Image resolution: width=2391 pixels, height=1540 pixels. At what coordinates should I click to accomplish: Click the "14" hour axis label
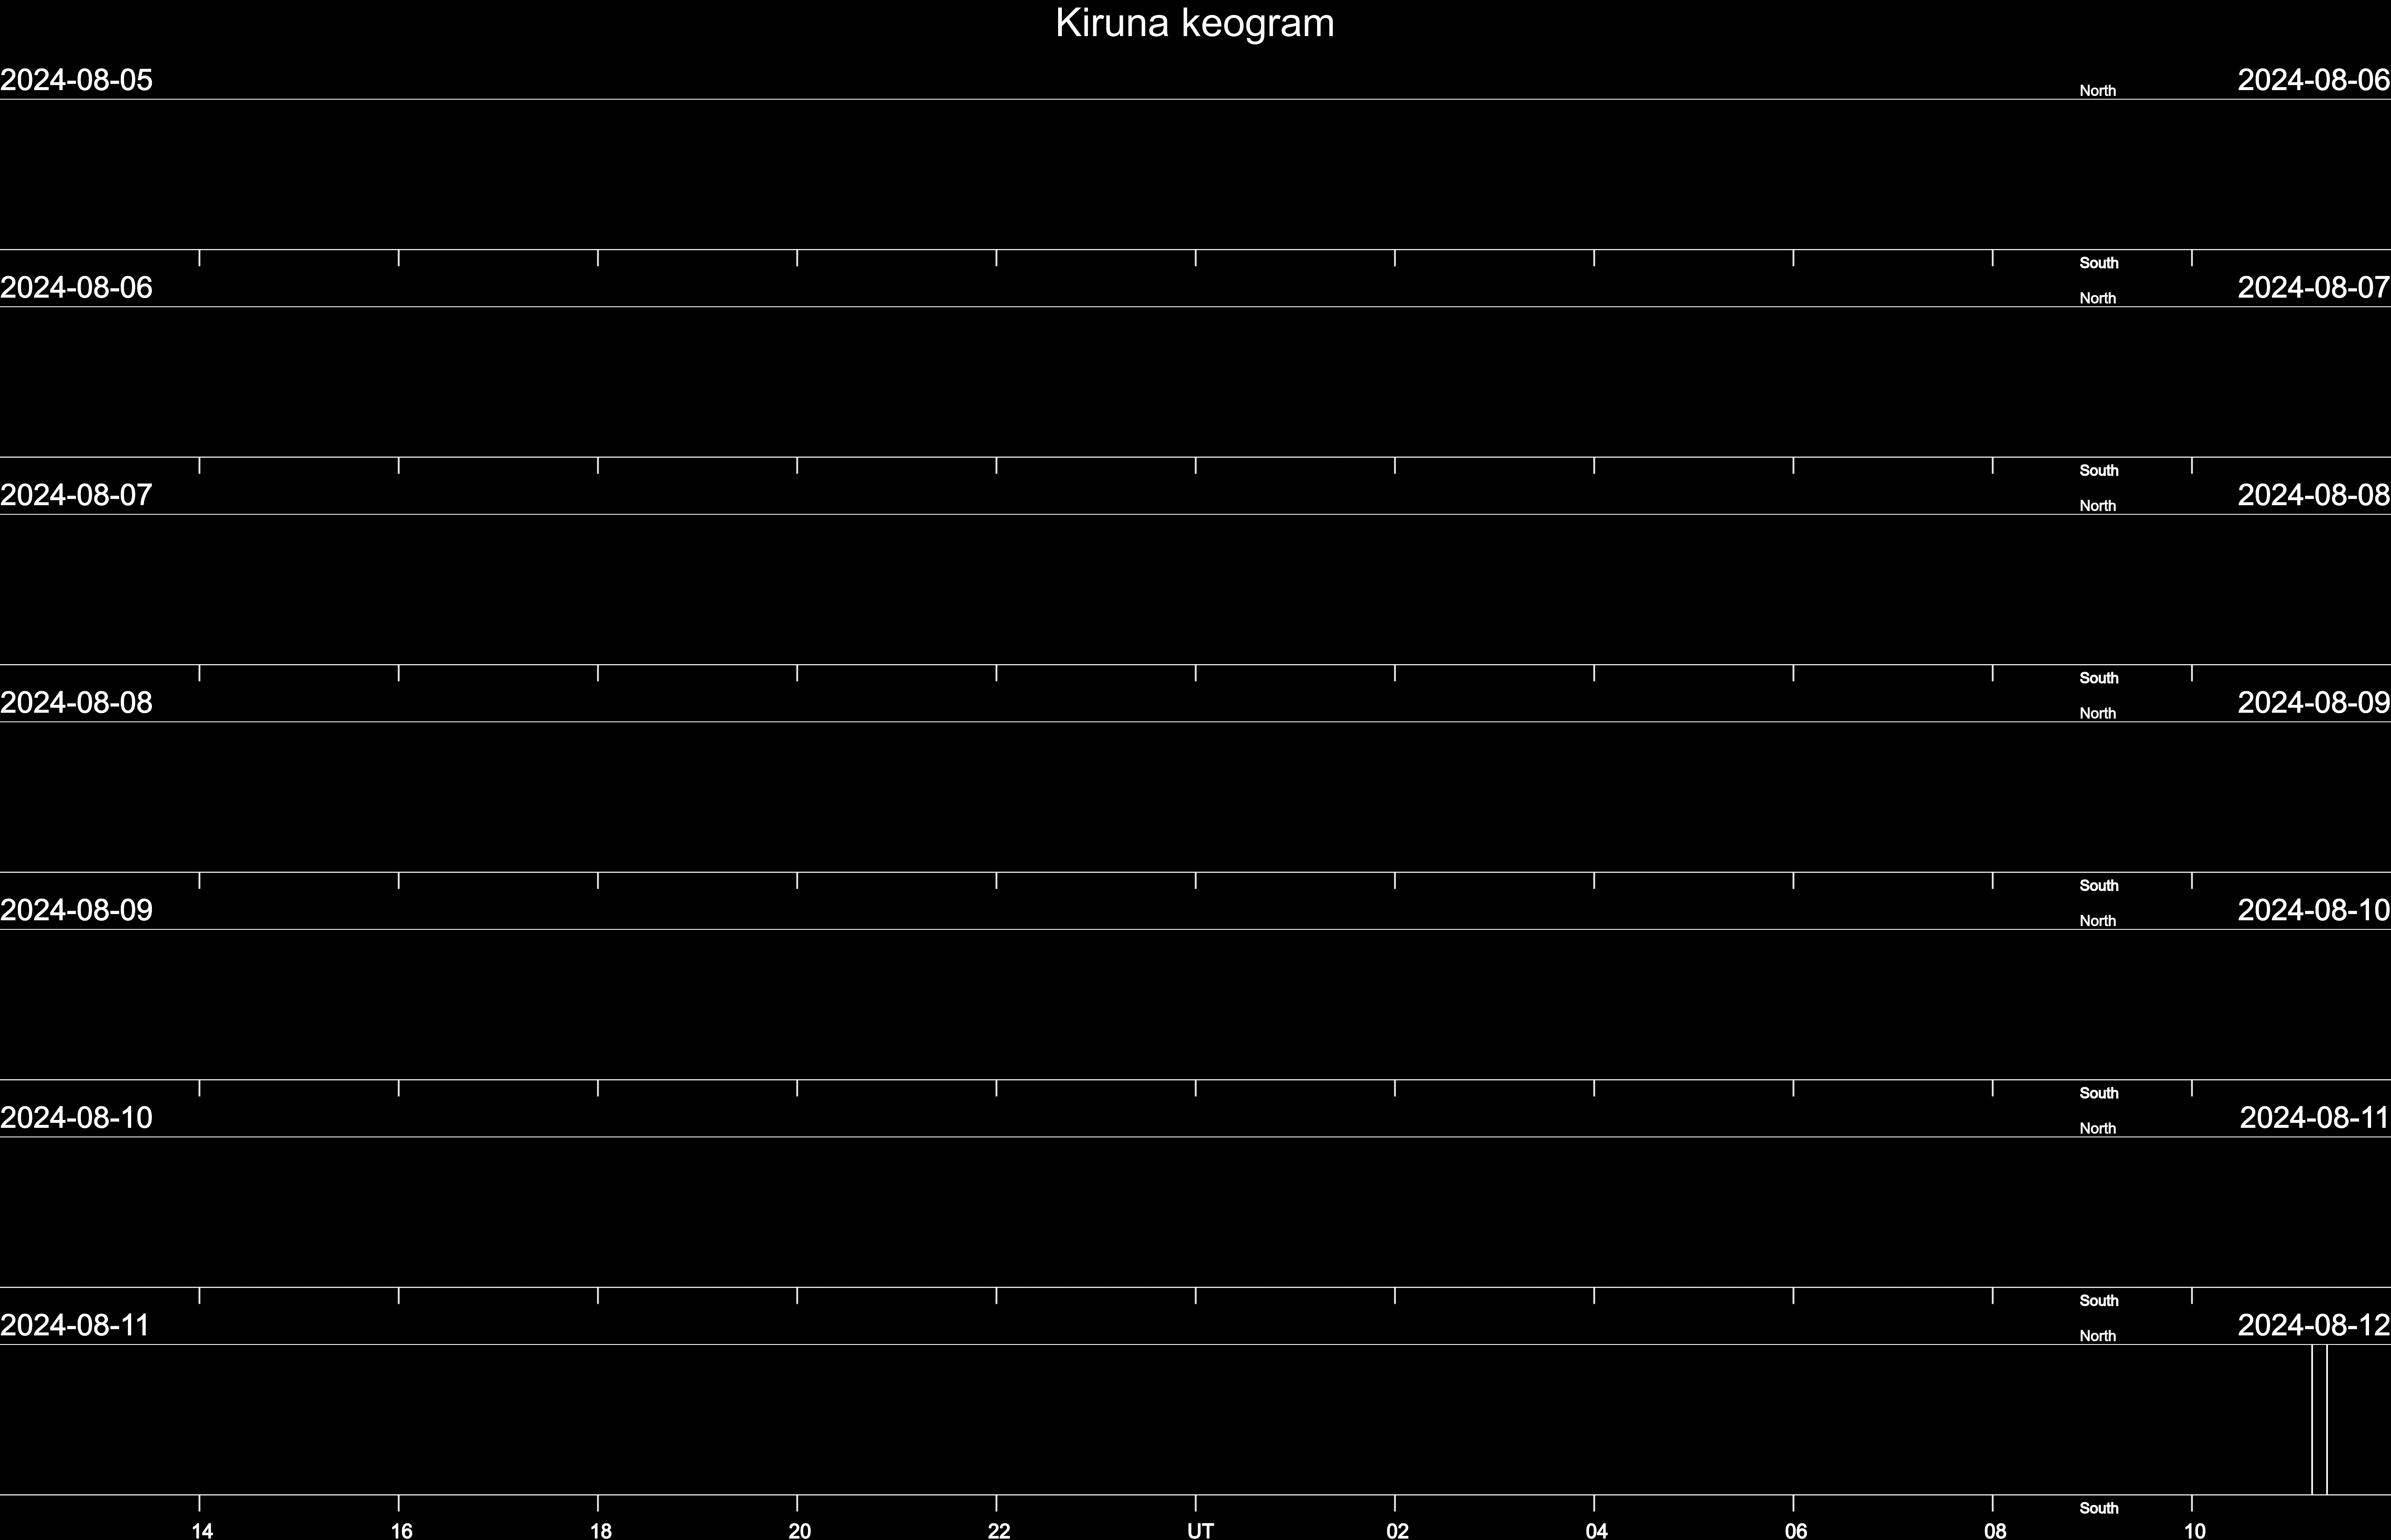pyautogui.click(x=202, y=1530)
